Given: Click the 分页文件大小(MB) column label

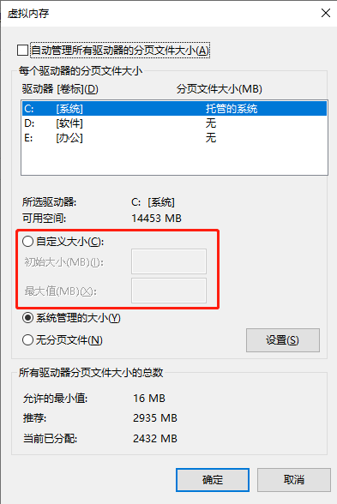Looking at the screenshot, I should (x=220, y=89).
